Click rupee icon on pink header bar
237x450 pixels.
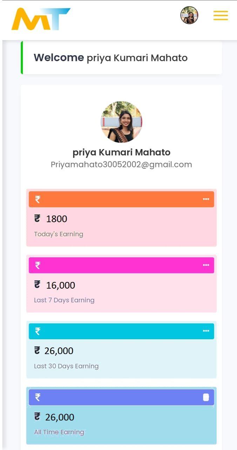pos(38,265)
